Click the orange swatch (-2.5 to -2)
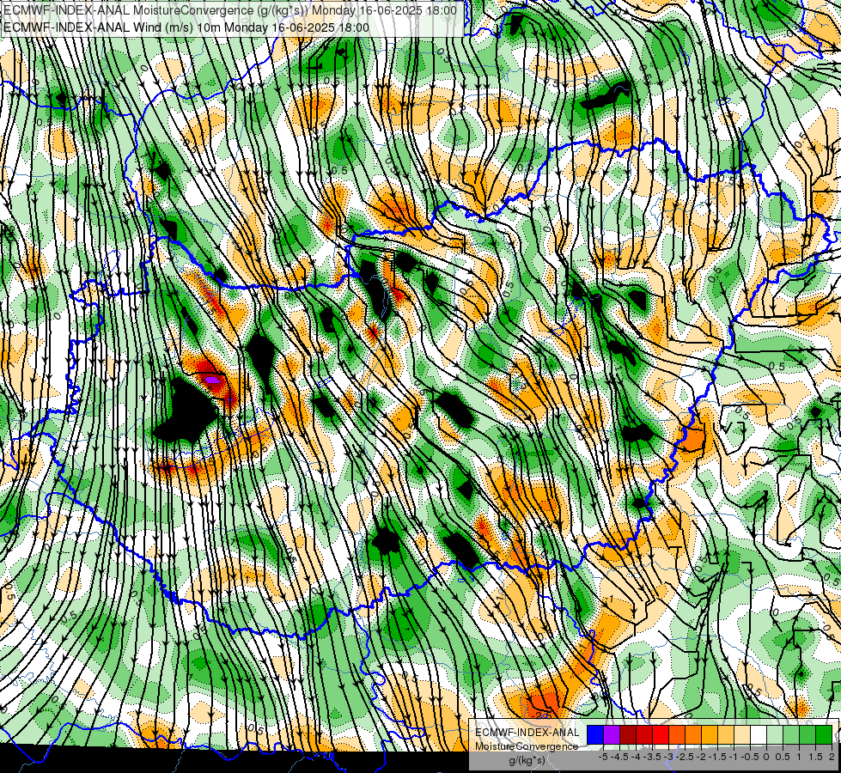The height and width of the screenshot is (773, 841). click(693, 734)
